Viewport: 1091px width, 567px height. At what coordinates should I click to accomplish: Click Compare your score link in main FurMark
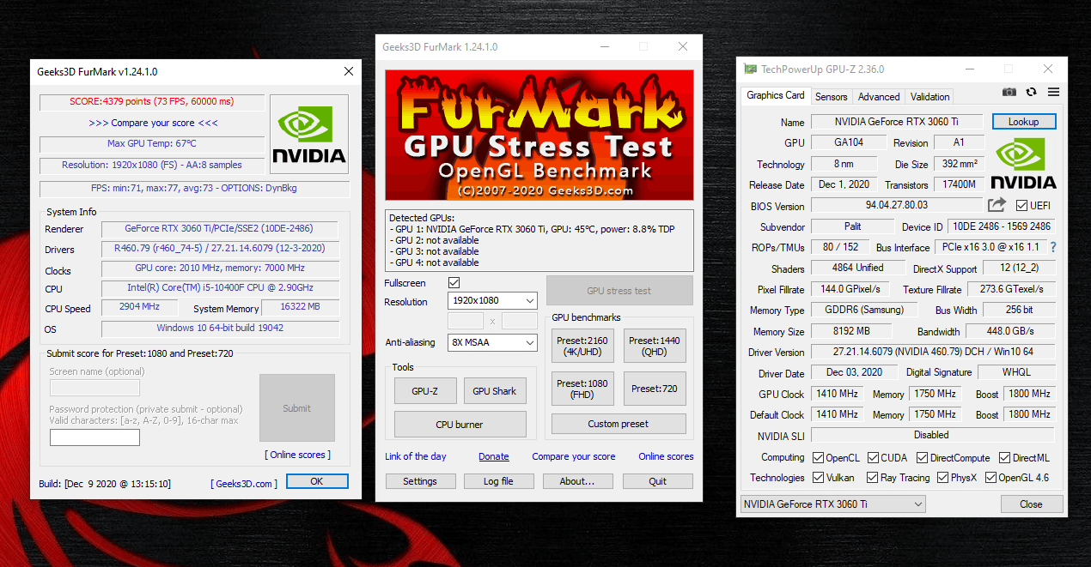pos(574,456)
